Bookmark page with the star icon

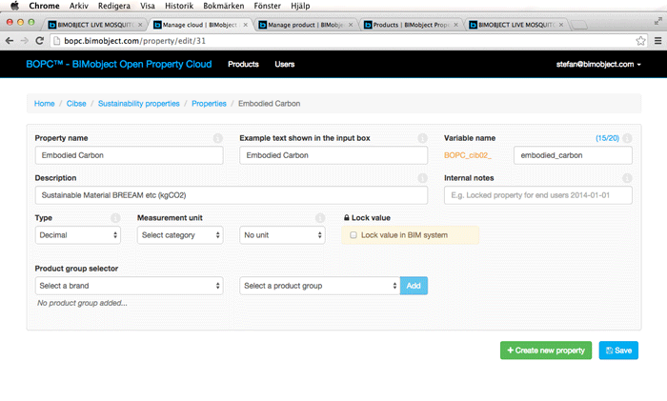pyautogui.click(x=641, y=40)
